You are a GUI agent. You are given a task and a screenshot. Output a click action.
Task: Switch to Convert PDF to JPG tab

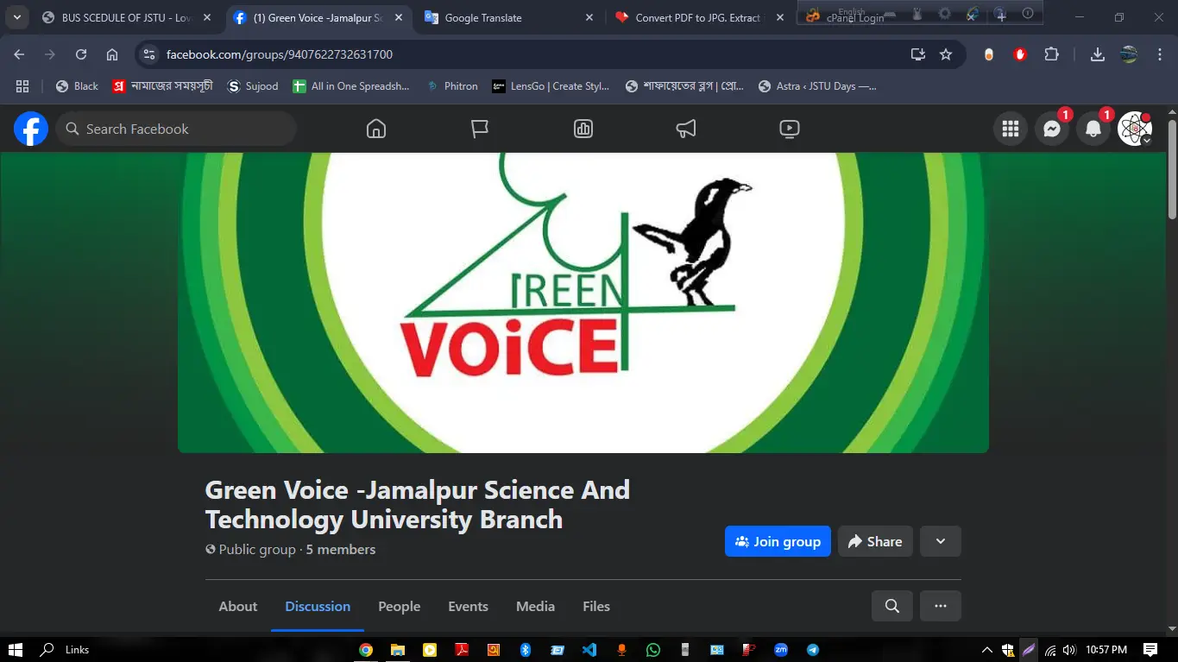point(700,17)
